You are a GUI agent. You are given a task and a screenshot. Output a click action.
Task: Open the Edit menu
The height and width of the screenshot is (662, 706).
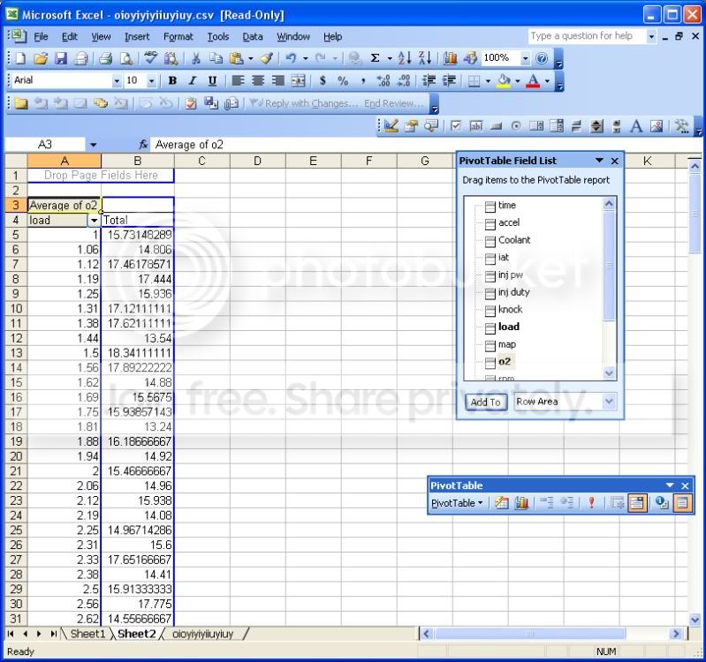[x=69, y=36]
